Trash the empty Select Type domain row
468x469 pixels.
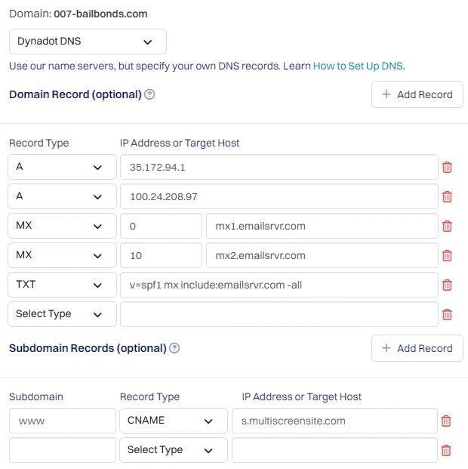point(447,314)
